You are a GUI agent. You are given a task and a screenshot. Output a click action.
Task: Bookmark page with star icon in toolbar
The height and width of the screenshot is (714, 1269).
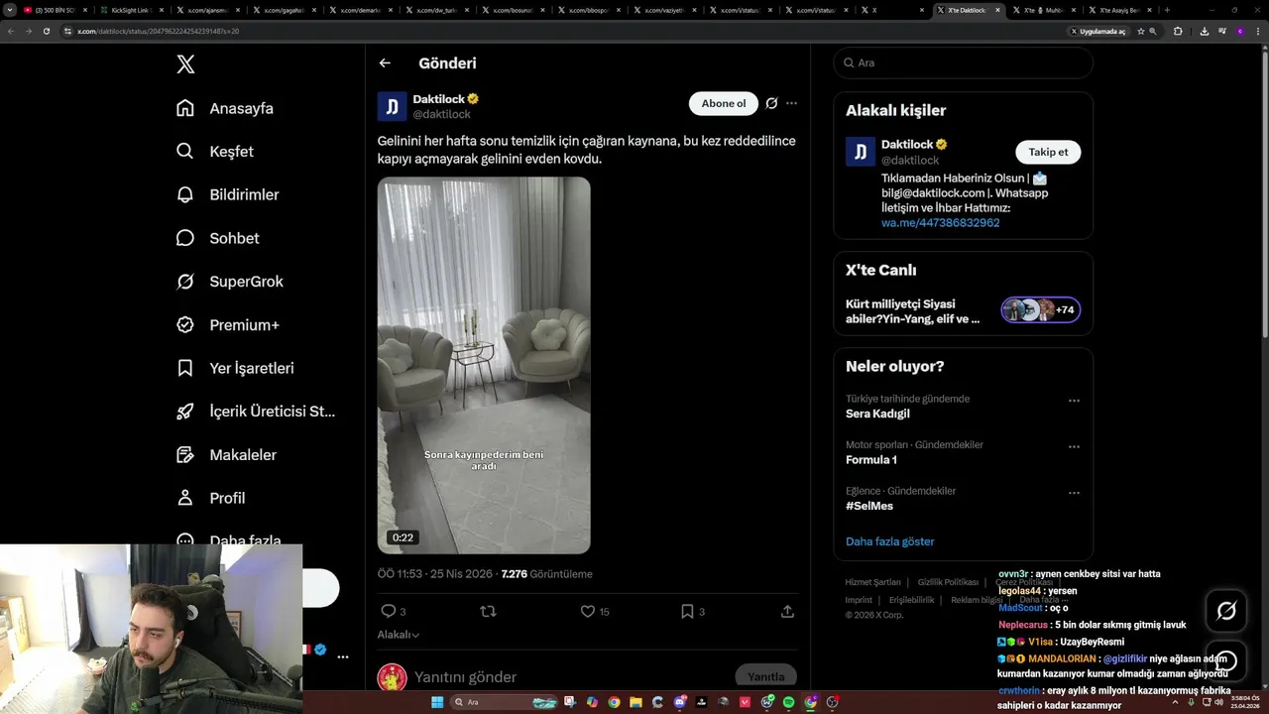(1140, 31)
